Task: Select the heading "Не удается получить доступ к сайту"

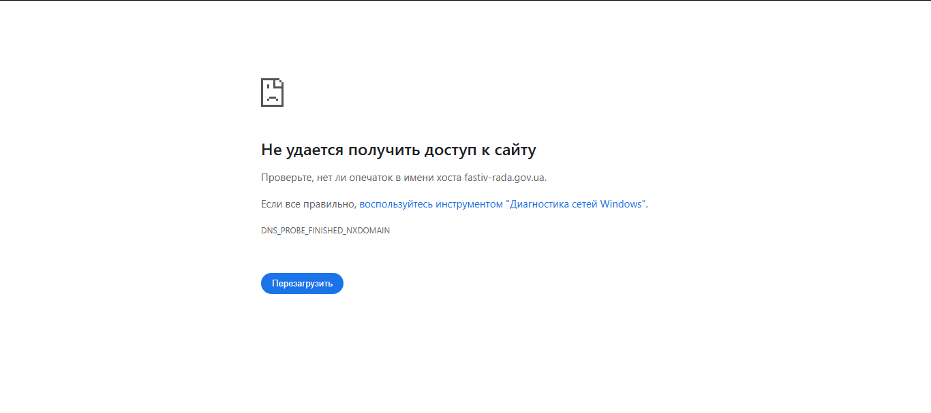Action: [399, 150]
